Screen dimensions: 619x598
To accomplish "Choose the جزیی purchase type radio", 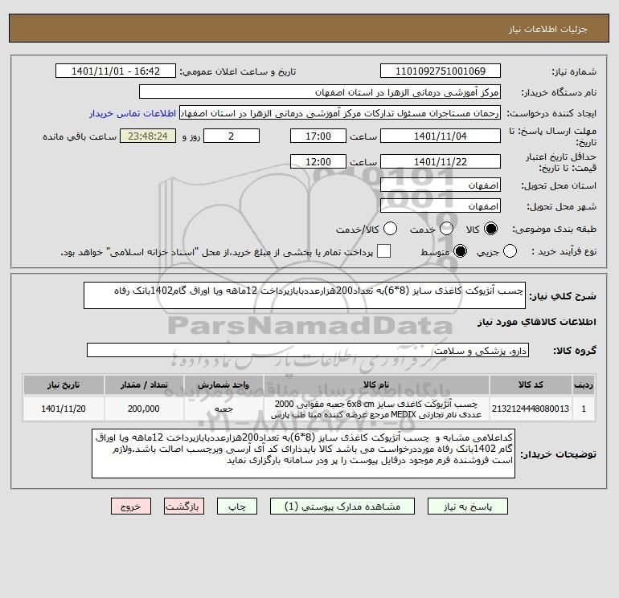I will [x=510, y=251].
